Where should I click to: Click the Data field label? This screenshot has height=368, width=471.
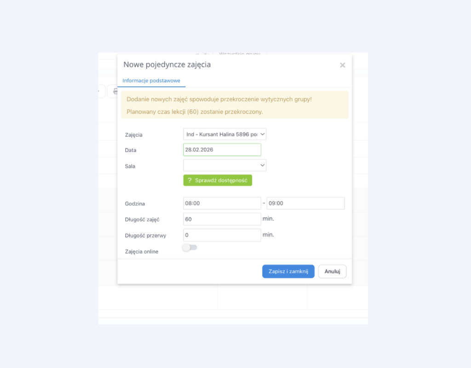131,150
